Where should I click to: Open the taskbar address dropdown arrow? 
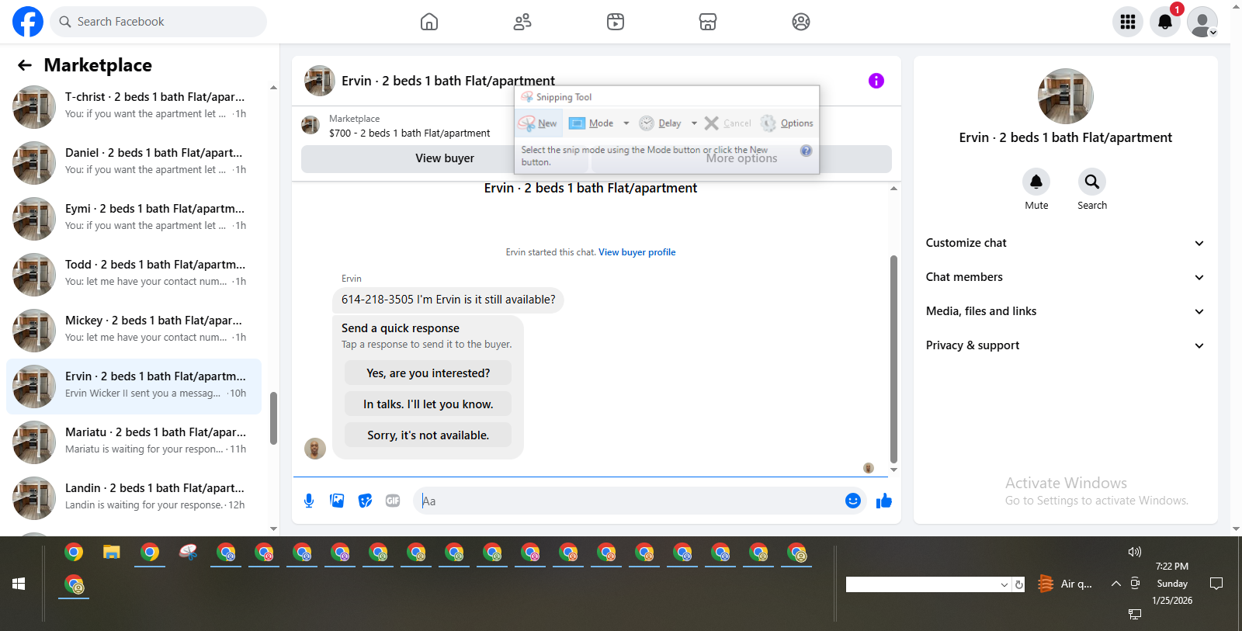point(1004,584)
